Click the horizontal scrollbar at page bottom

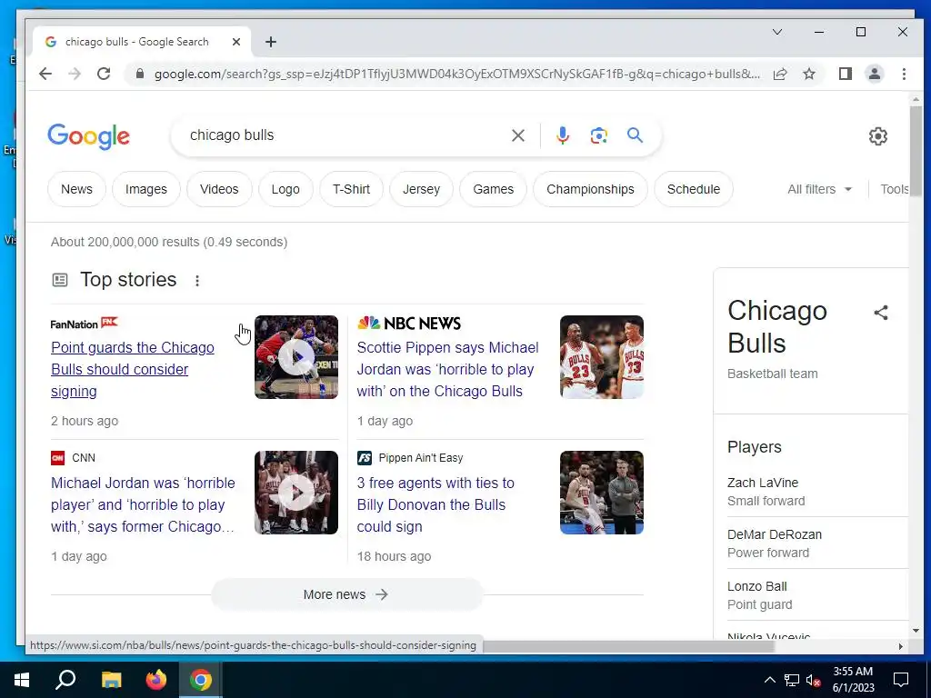coord(629,646)
